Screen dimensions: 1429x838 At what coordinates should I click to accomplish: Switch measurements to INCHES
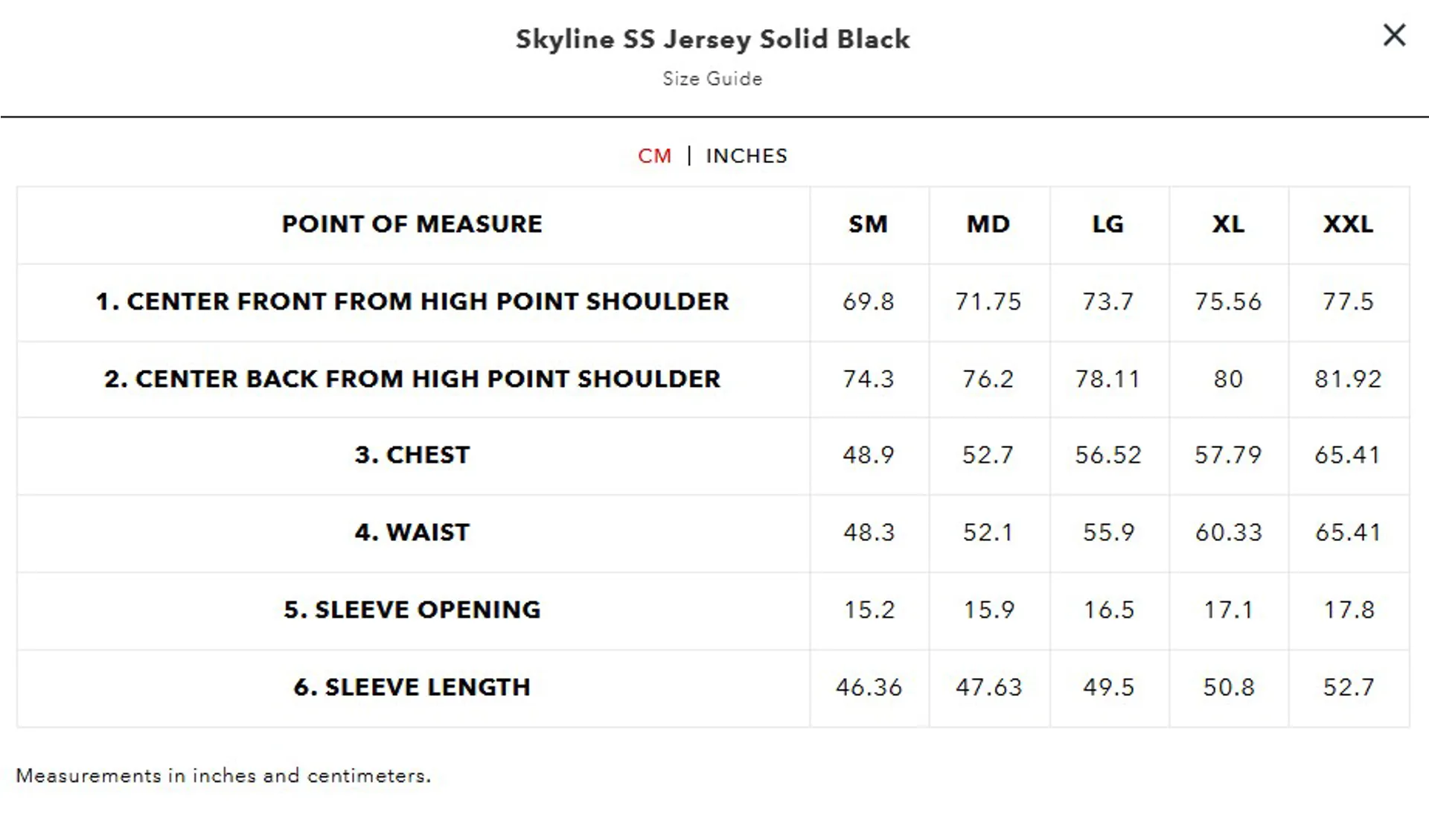pyautogui.click(x=746, y=156)
